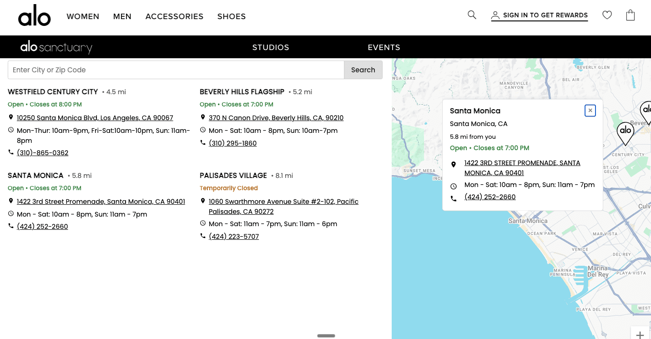This screenshot has height=339, width=651.
Task: Open the Men menu
Action: [x=122, y=16]
